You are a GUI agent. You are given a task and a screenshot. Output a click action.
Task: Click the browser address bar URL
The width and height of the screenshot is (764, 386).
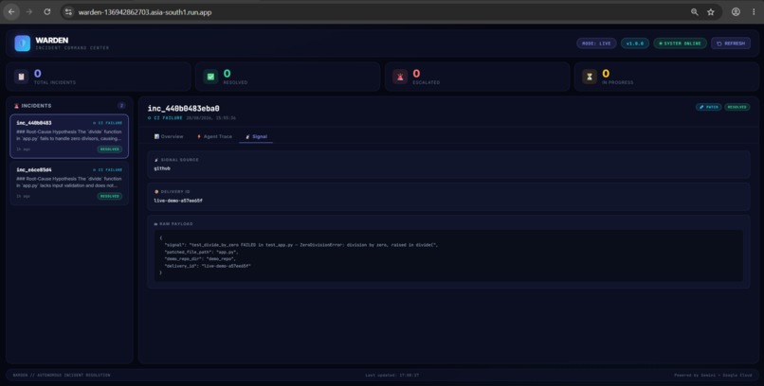point(145,12)
